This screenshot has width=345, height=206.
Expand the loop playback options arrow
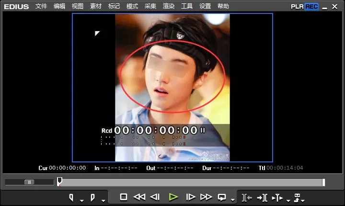coord(232,200)
